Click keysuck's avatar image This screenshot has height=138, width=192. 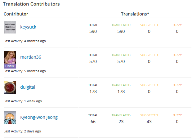click(x=10, y=27)
